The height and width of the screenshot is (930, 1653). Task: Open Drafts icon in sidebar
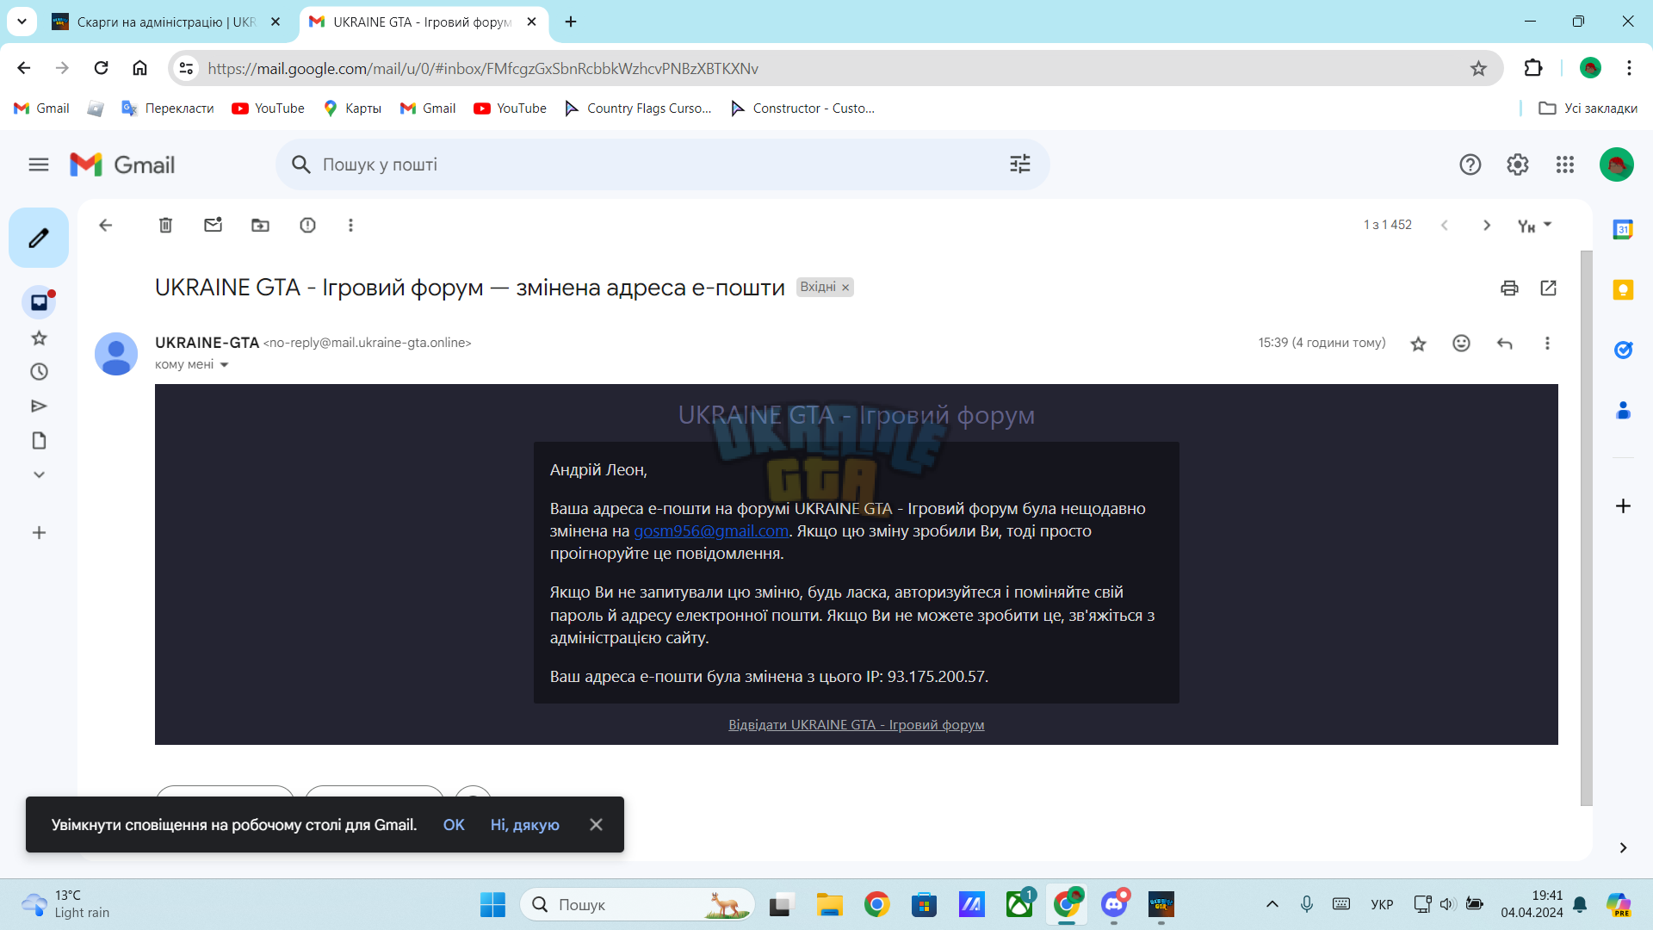tap(39, 441)
